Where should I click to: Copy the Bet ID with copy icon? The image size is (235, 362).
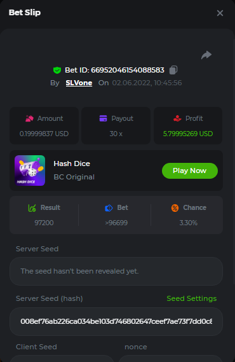[173, 70]
